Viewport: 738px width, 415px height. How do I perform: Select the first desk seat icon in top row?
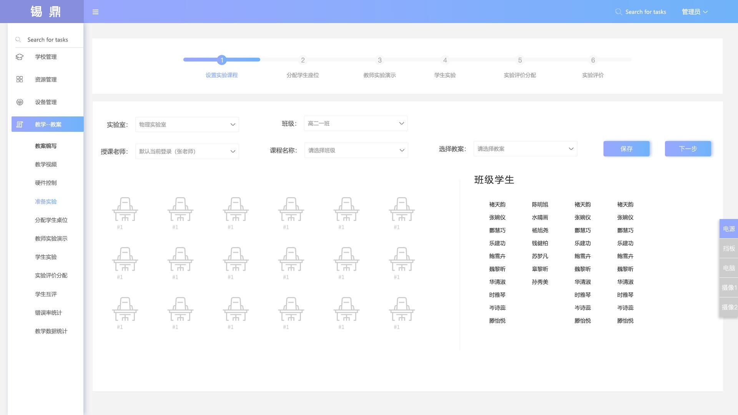tap(125, 209)
